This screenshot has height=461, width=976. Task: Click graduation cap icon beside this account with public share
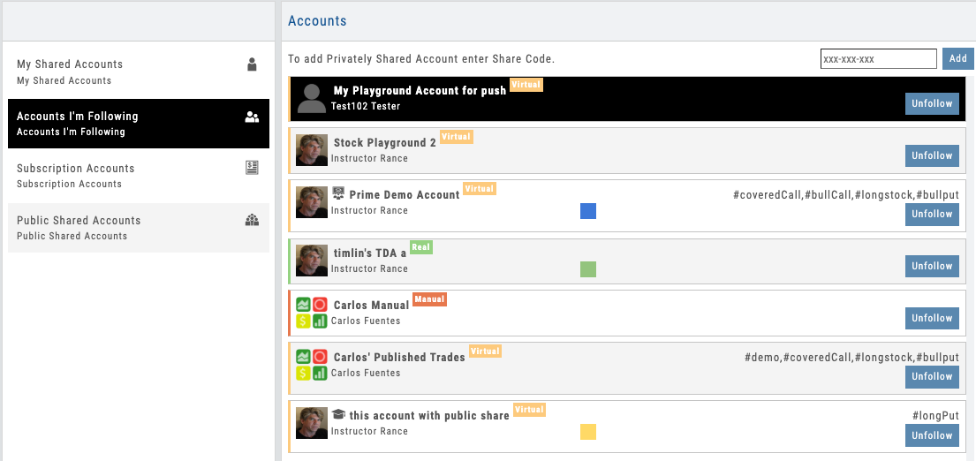tap(338, 414)
